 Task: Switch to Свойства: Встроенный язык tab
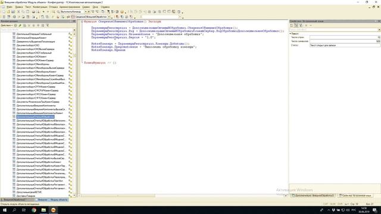pos(355,196)
